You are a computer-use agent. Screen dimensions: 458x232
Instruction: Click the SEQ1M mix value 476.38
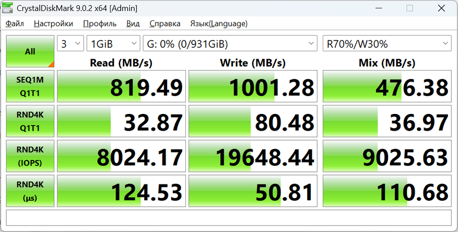387,86
